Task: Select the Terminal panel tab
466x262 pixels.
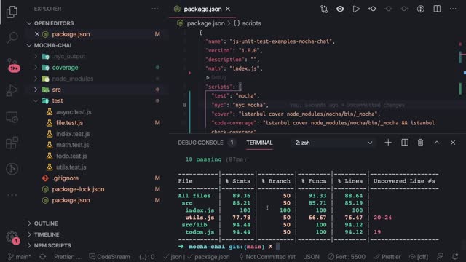Action: (x=259, y=143)
